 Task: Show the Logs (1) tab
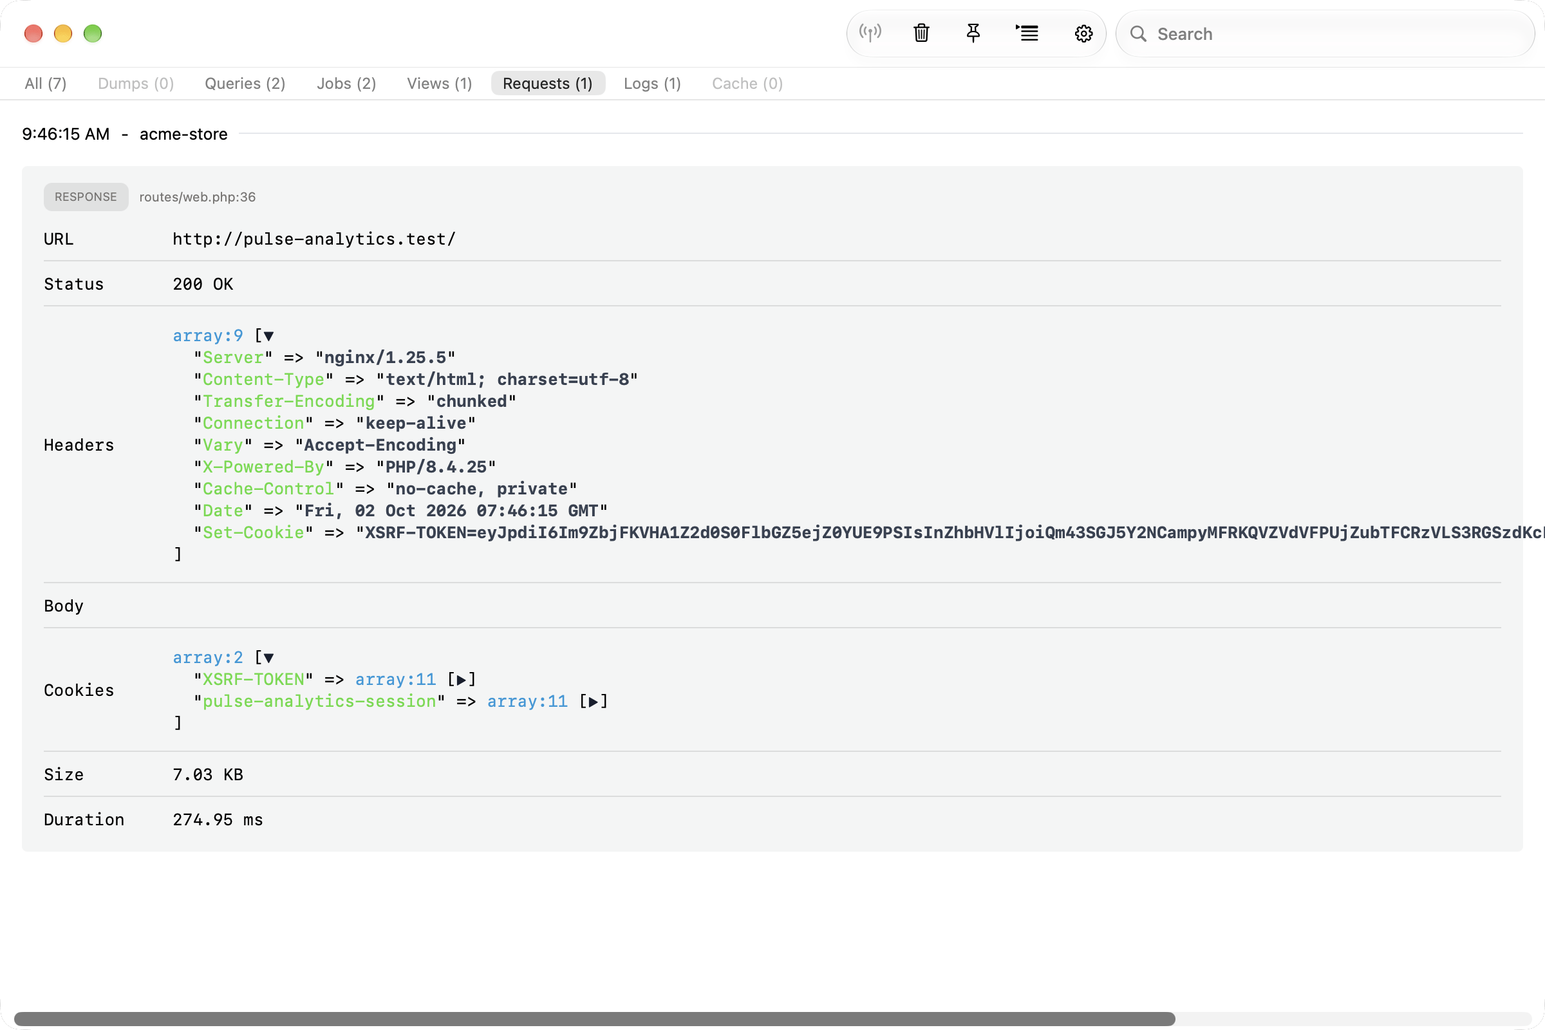[652, 84]
